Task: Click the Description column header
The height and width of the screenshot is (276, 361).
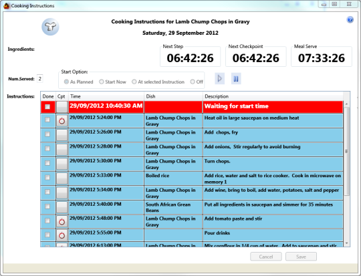Action: (273, 96)
